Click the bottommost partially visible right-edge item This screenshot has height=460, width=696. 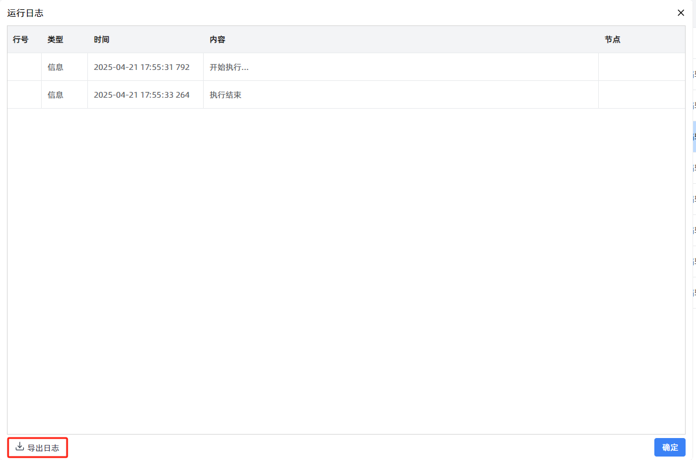pos(693,292)
